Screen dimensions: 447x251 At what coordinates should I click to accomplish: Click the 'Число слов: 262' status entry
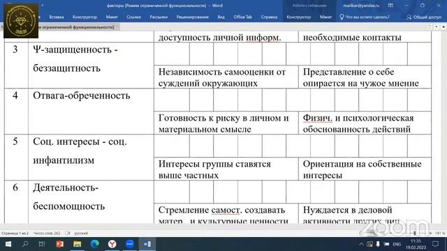(47, 234)
